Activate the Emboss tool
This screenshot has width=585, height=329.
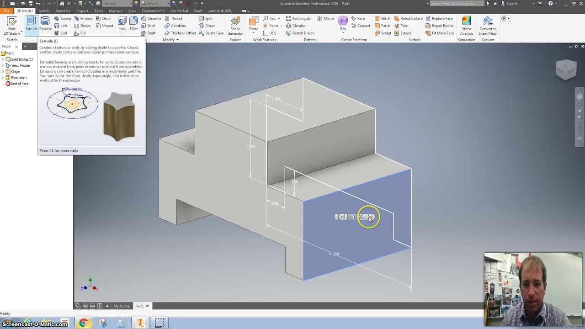point(83,19)
